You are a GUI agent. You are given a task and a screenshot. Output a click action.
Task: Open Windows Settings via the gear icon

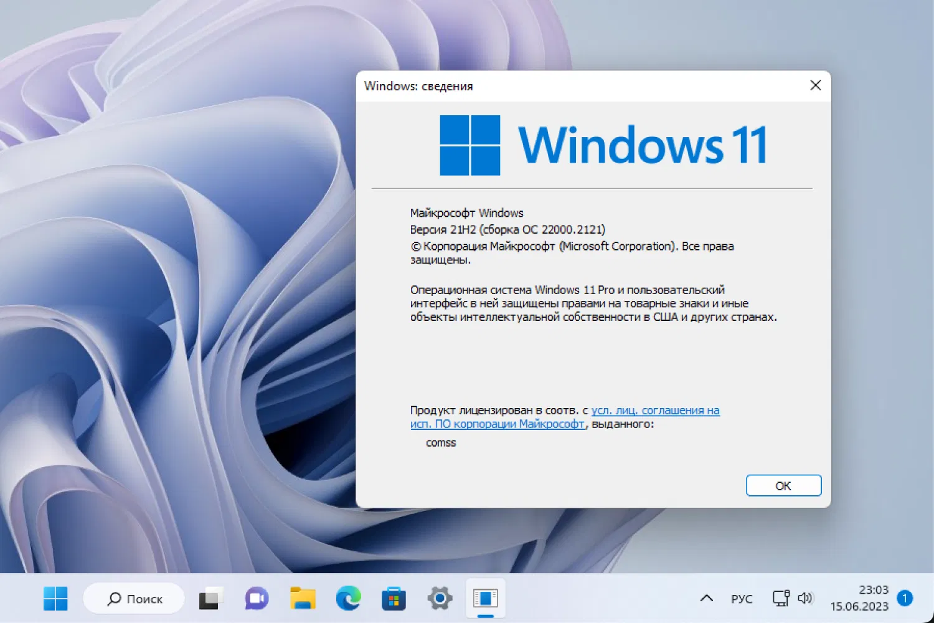coord(439,598)
